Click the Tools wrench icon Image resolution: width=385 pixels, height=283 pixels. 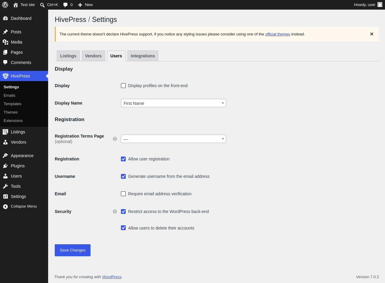[5, 186]
